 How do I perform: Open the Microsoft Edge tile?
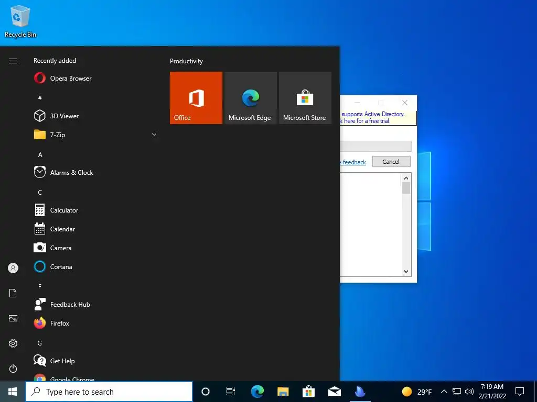[x=250, y=98]
